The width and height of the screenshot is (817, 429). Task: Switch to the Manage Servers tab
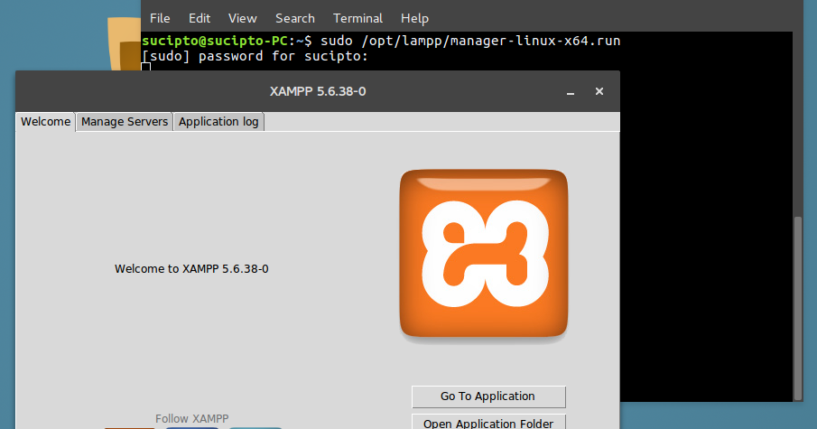[x=125, y=121]
